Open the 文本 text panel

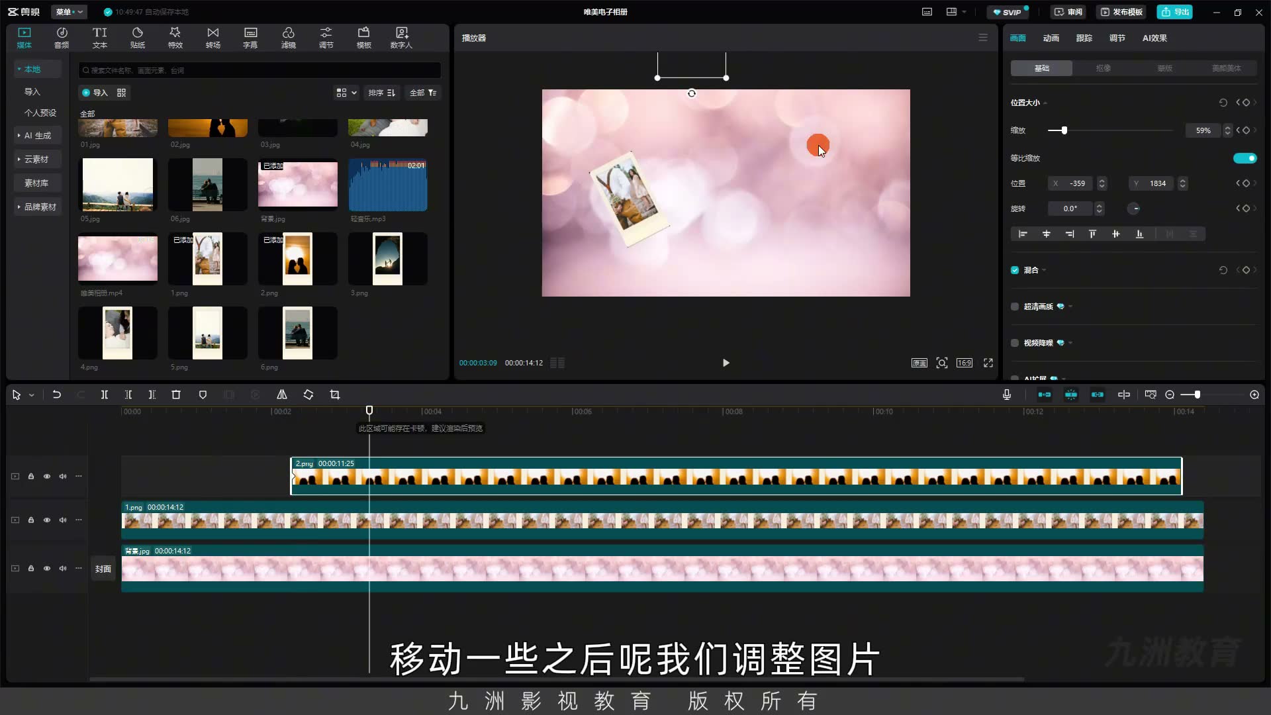[99, 38]
